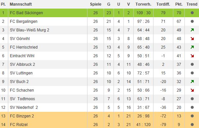This screenshot has height=128, width=199.
Task: Select the Torverh. column header
Action: [x=143, y=4]
